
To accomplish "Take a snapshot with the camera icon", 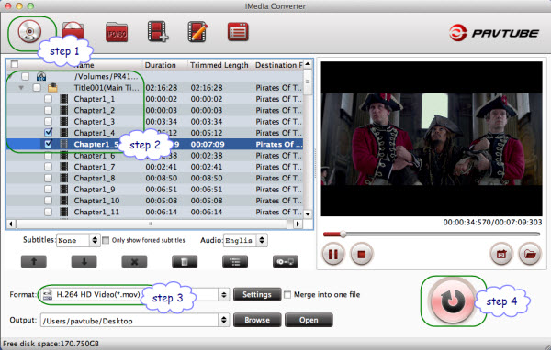I will 501,253.
